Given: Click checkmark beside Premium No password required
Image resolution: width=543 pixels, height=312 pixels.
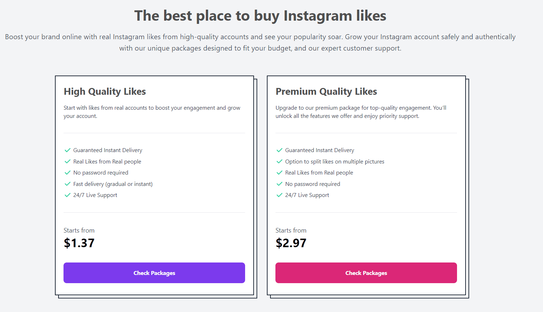Looking at the screenshot, I should click(279, 184).
